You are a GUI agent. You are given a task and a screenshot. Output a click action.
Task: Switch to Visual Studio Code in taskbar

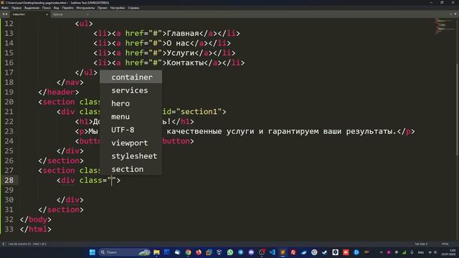coord(273,252)
